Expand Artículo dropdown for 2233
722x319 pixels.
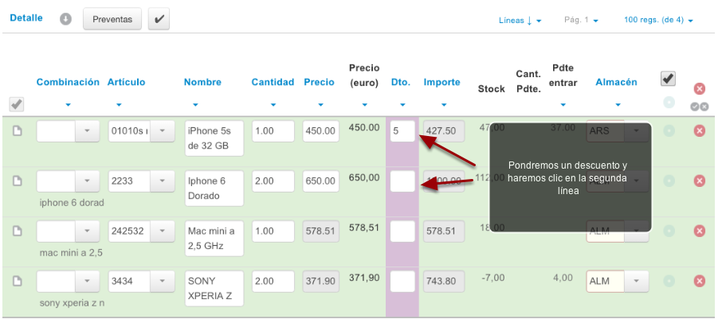162,181
